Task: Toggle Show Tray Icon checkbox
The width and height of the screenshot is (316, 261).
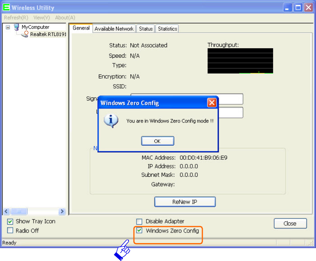Action: tap(10, 222)
